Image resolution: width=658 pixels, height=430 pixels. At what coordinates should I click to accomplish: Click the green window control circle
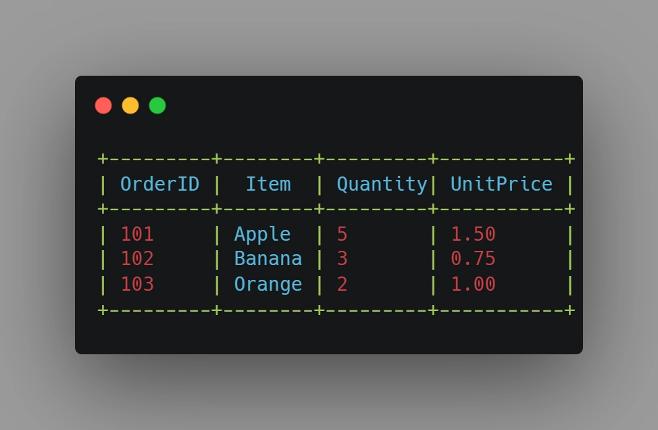(x=157, y=105)
